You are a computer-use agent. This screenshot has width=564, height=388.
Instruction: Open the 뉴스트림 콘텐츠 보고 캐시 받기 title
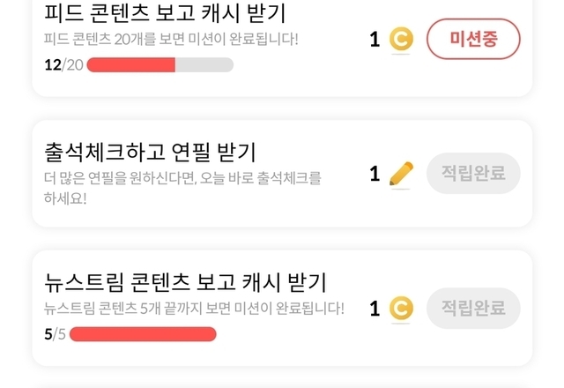(x=185, y=283)
